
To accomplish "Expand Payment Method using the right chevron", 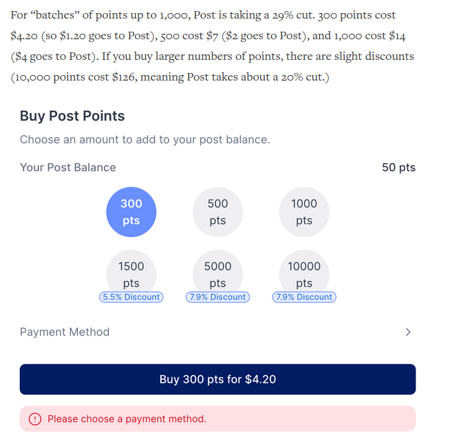I will (x=407, y=332).
